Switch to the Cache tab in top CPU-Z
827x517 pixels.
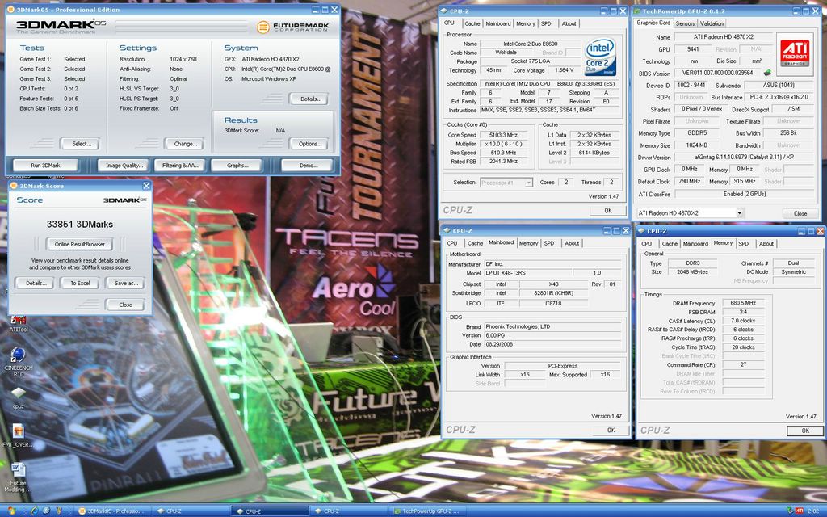pyautogui.click(x=472, y=23)
